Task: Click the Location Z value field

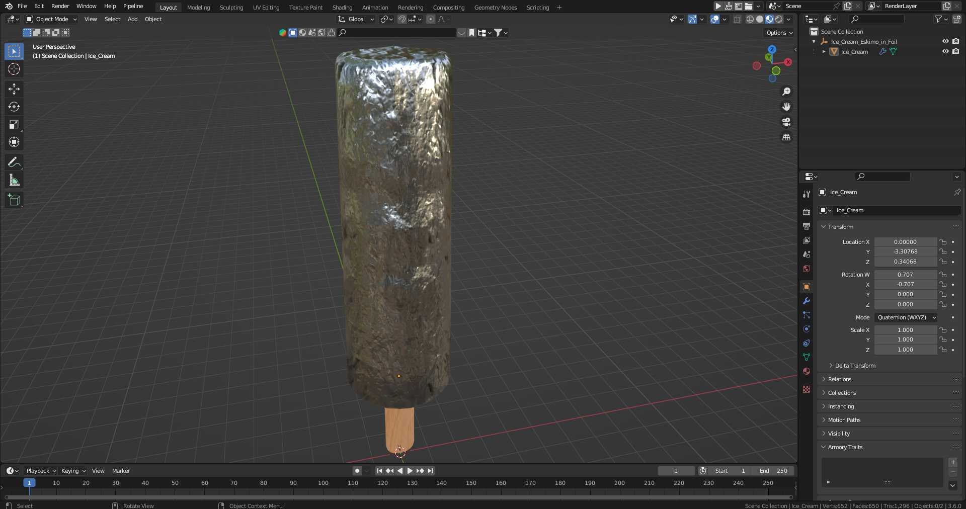Action: point(905,262)
